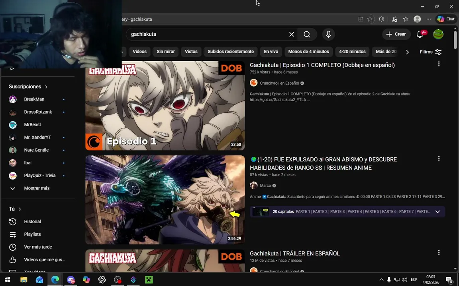The image size is (459, 286).
Task: Open Minecraft from taskbar
Action: pyautogui.click(x=149, y=280)
